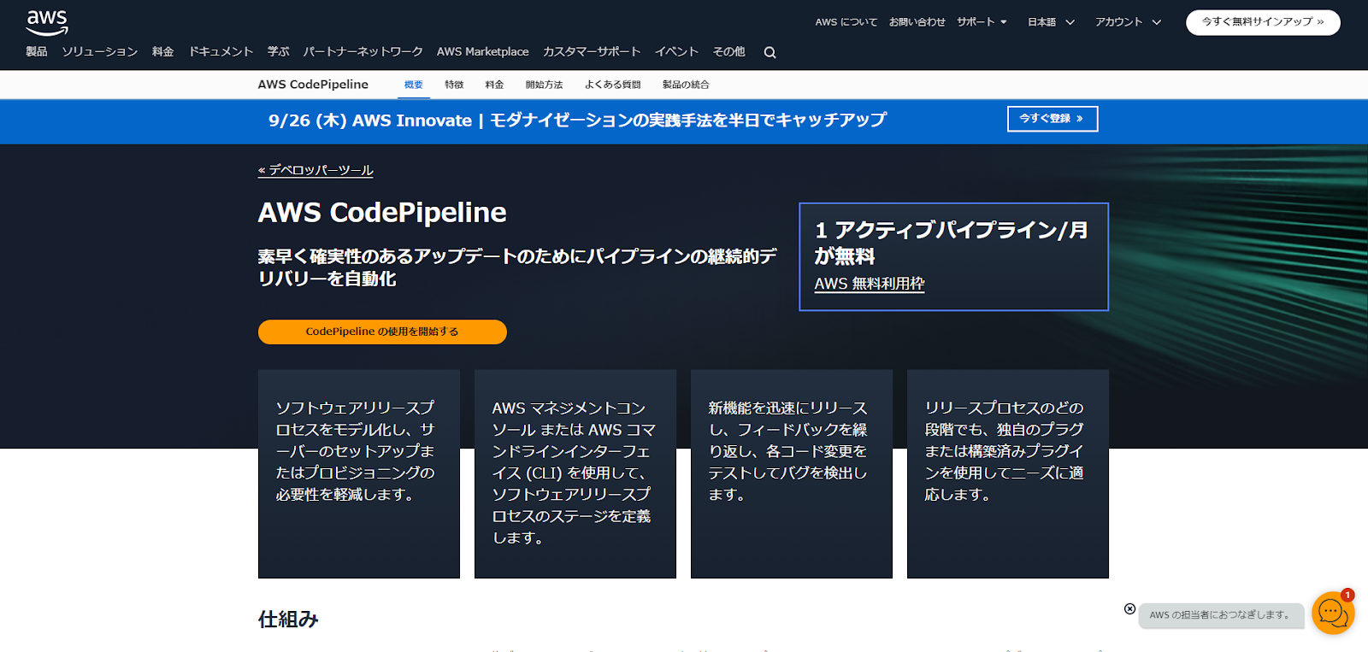Open the AWS Marketplace menu

(482, 51)
